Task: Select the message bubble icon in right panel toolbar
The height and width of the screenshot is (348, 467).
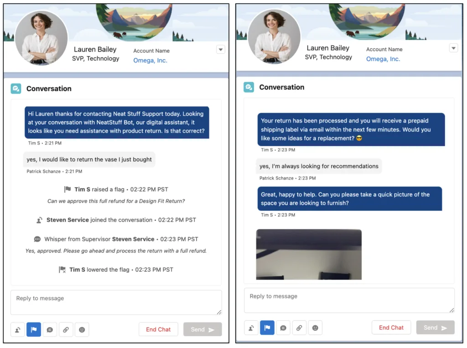Action: [x=283, y=327]
